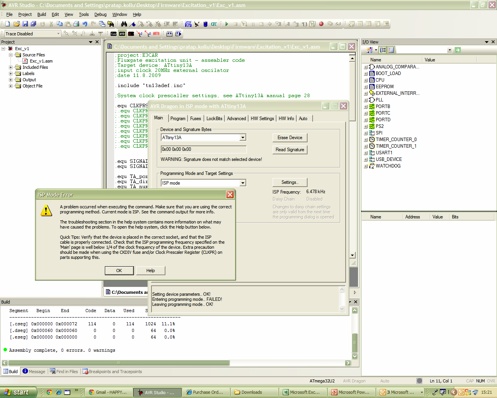Click the Settings.. button for ISP frequency
The width and height of the screenshot is (497, 398).
click(290, 182)
